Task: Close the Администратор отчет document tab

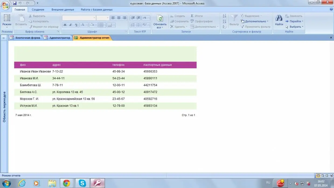Action: tap(331, 38)
